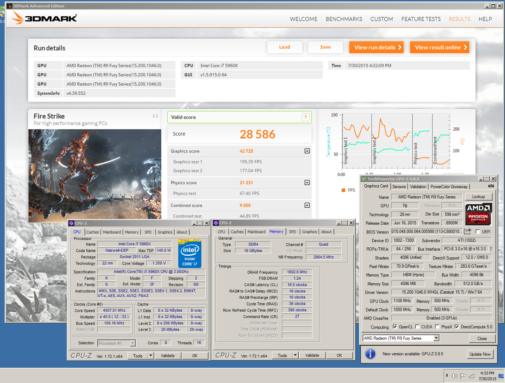Open the HELP section in 3DMark
Viewport: 505px width, 383px height.
click(485, 19)
